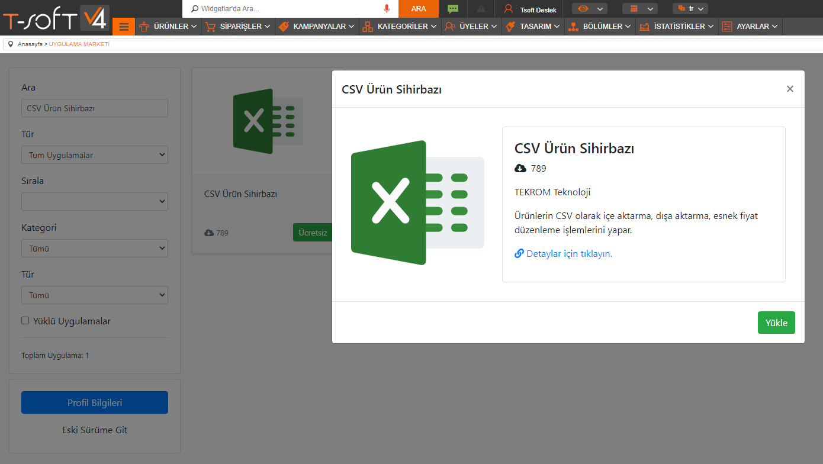Click the Profil Bilgileri button
The width and height of the screenshot is (823, 464).
(x=95, y=402)
